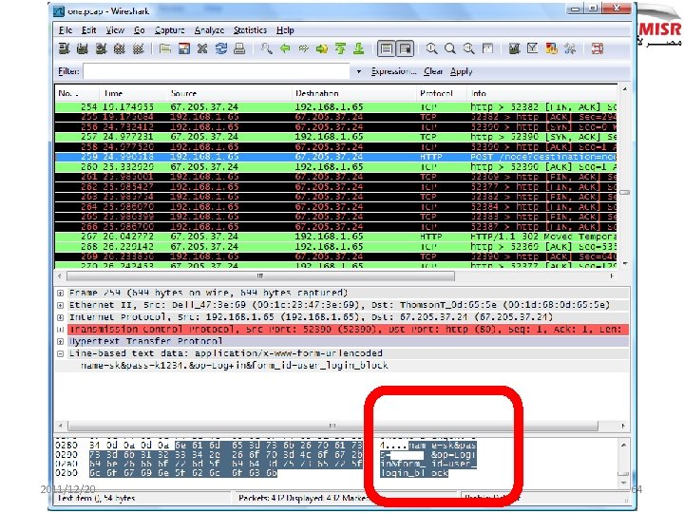Select packet 254 FIN, ACK row

click(x=336, y=106)
